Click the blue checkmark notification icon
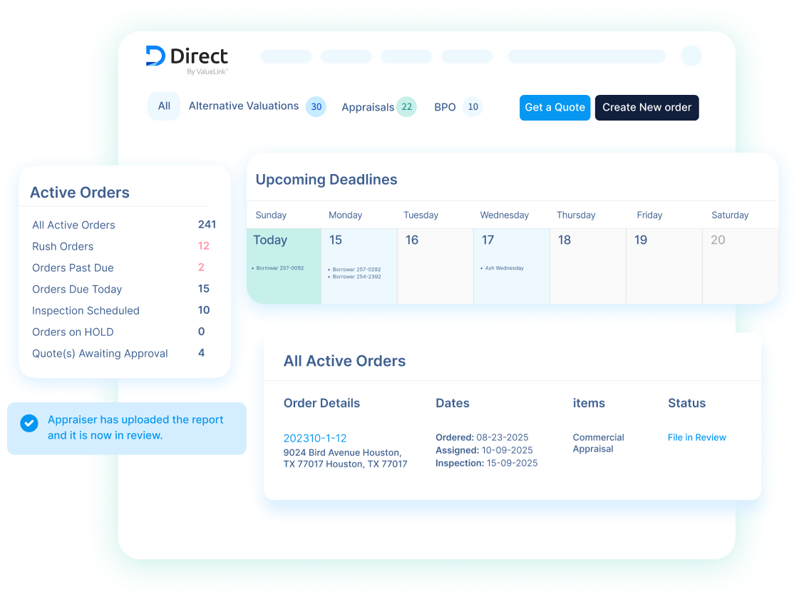Screen dimensions: 799x600 click(x=29, y=424)
